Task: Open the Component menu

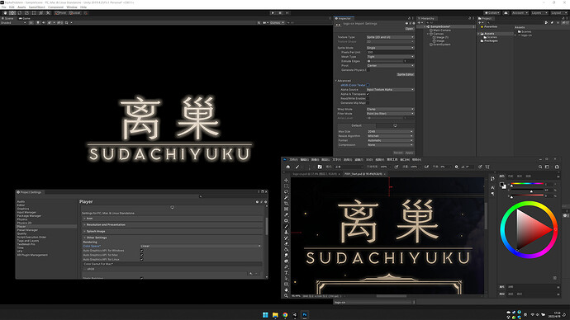Action: tap(55, 7)
